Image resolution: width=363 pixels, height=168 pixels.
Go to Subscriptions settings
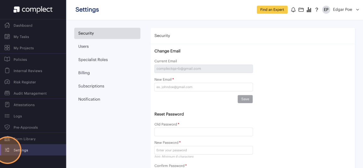point(91,86)
